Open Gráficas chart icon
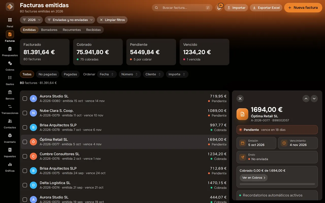Image resolution: width=325 pixels, height=203 pixels. click(x=10, y=164)
